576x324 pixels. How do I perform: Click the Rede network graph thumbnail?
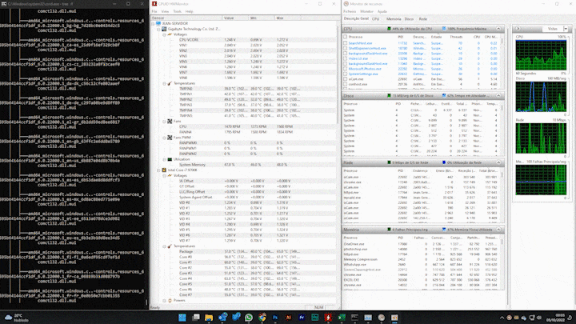tap(541, 138)
